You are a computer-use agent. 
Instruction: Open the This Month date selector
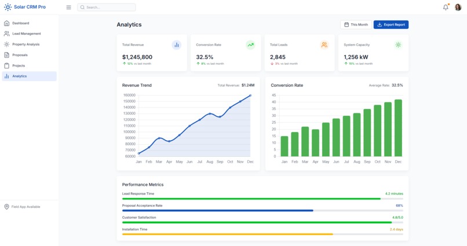tap(356, 25)
